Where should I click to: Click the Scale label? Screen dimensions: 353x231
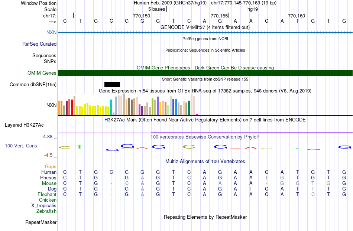tap(50, 9)
